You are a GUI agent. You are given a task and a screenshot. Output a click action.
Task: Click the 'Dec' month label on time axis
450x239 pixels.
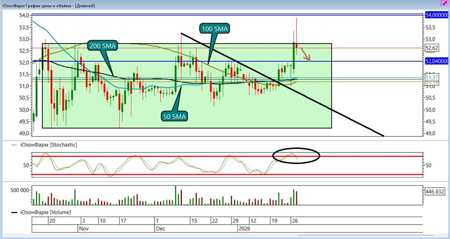pyautogui.click(x=160, y=229)
